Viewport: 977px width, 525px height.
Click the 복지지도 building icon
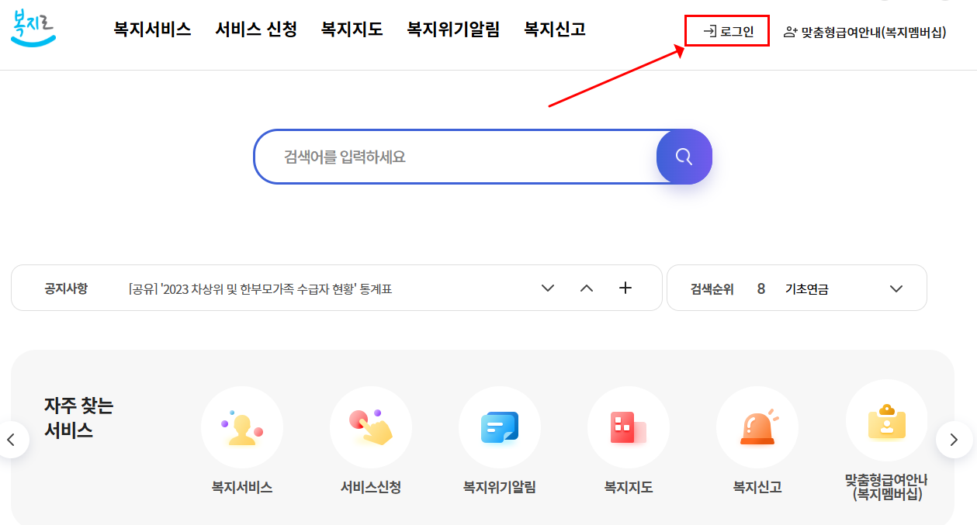click(x=629, y=427)
